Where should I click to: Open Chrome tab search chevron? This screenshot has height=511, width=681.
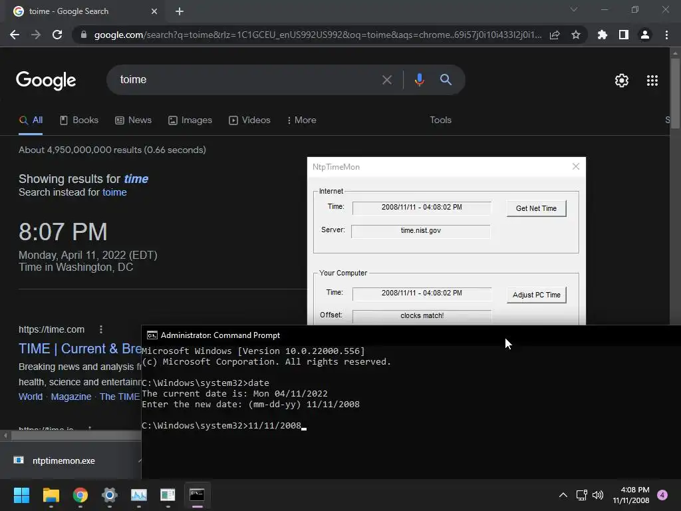(574, 9)
